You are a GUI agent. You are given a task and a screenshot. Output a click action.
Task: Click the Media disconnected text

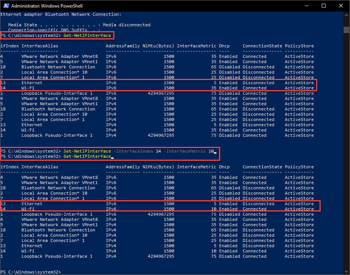point(135,25)
